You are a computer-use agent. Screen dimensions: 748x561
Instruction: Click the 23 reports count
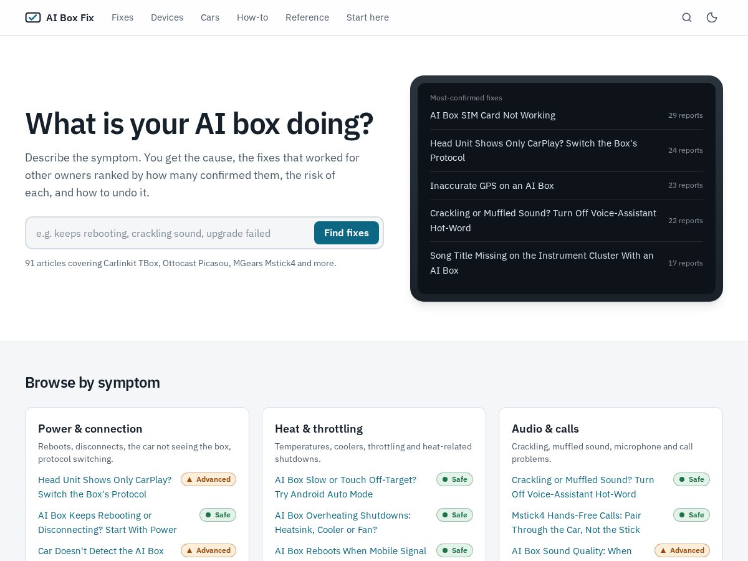[x=686, y=185]
